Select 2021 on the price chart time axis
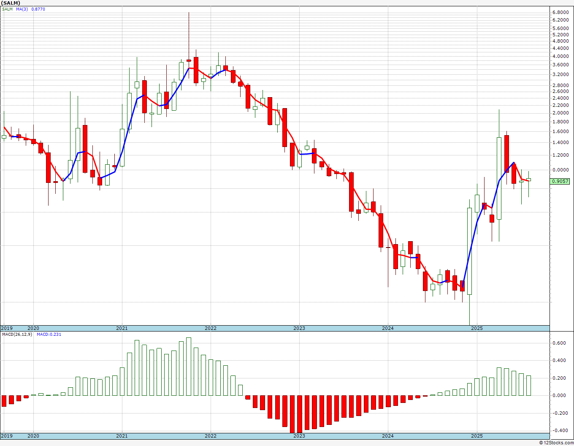Viewport: 574px width, 446px height. 122,328
